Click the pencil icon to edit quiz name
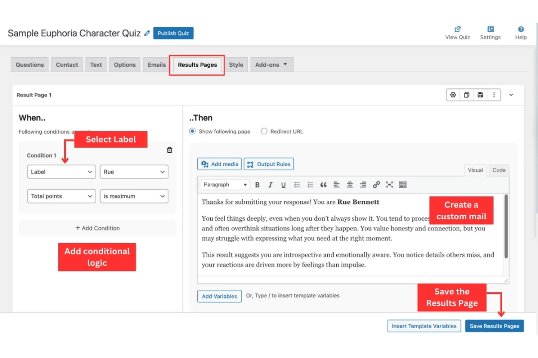538x358 pixels. pos(147,33)
